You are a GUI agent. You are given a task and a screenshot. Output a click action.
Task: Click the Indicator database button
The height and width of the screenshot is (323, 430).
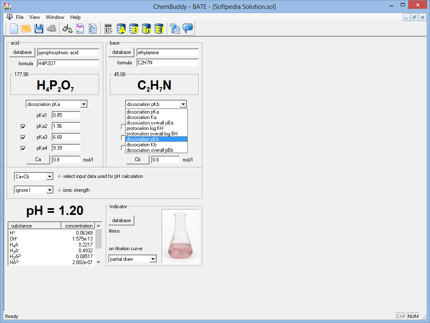pyautogui.click(x=121, y=220)
